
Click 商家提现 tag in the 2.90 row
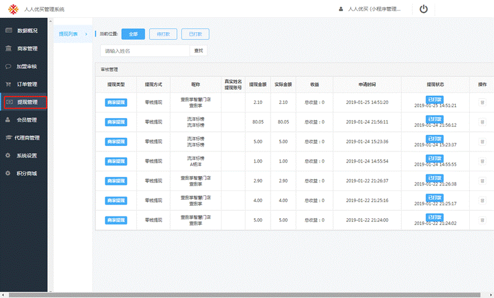[116, 181]
